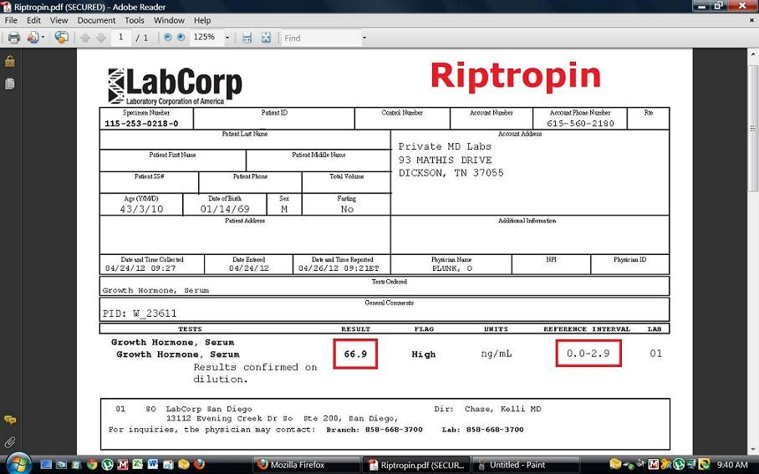This screenshot has width=759, height=474.
Task: Click the red M system tray icon
Action: tap(654, 465)
